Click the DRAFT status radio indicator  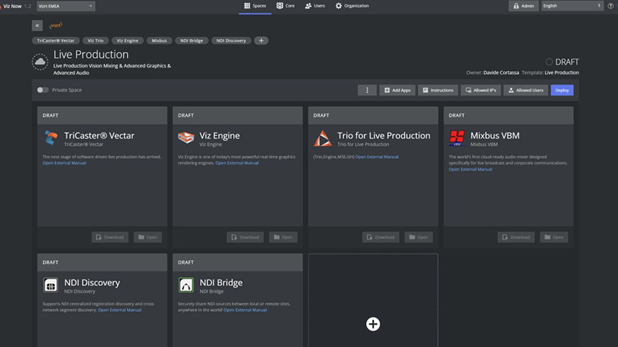coord(549,62)
